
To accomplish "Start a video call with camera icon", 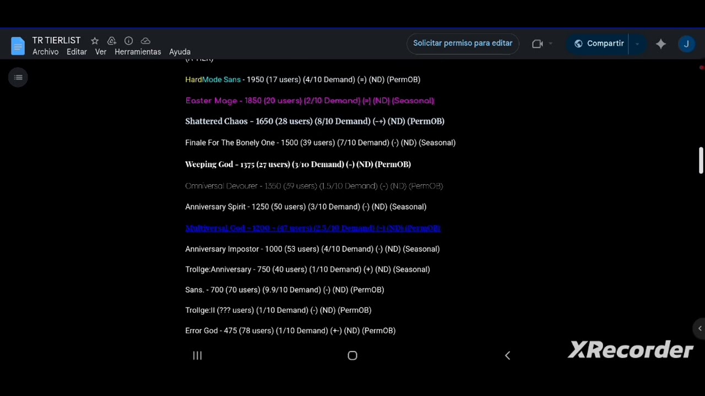I will click(538, 44).
